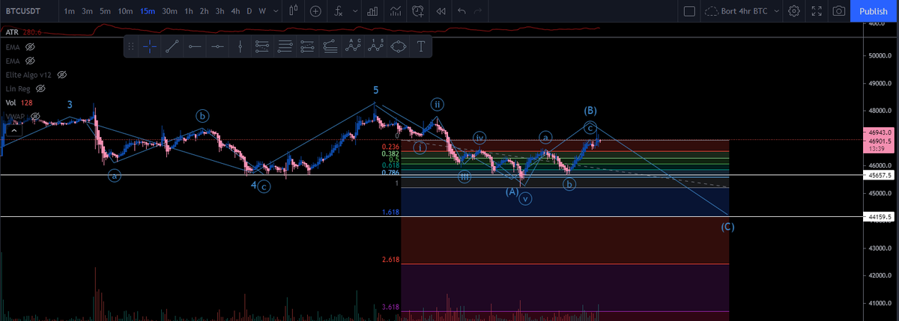Enter fullscreen mode

coord(817,11)
